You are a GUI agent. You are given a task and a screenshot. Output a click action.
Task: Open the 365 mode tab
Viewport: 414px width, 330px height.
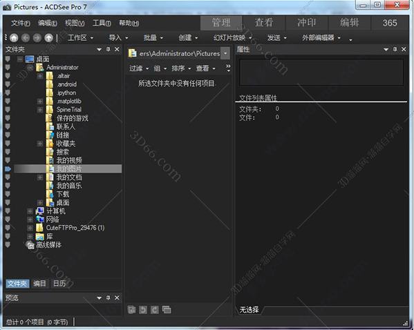pos(390,23)
